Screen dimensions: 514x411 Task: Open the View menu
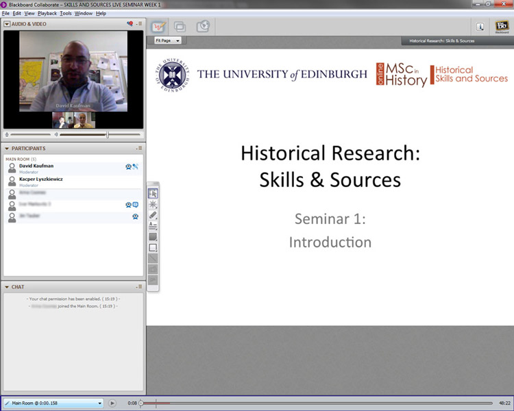click(29, 14)
